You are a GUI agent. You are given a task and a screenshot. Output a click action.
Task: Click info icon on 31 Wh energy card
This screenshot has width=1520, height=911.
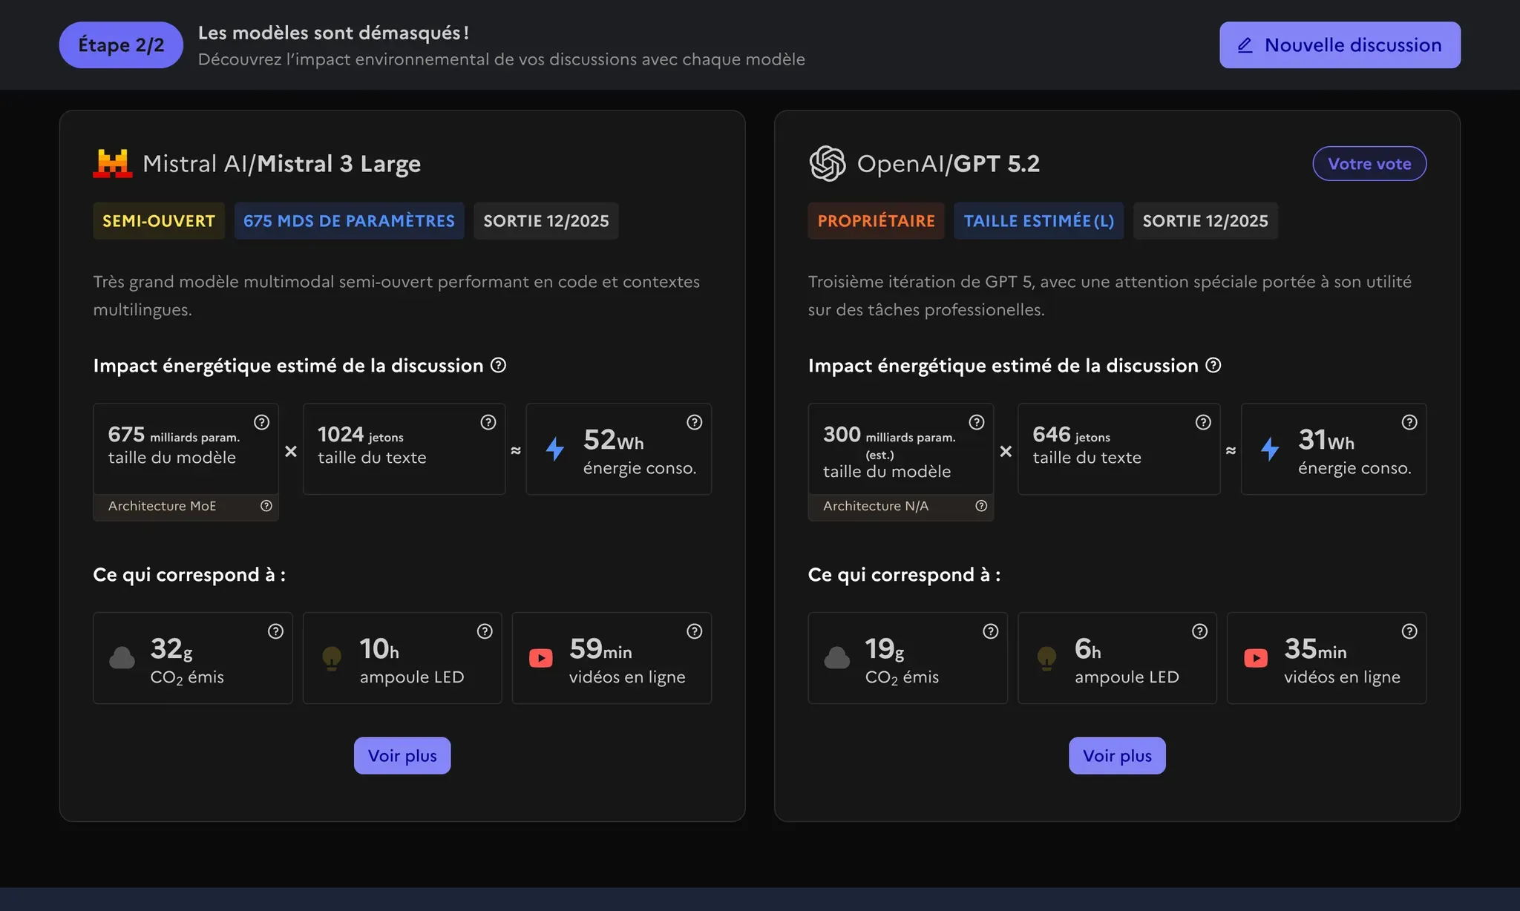point(1409,422)
